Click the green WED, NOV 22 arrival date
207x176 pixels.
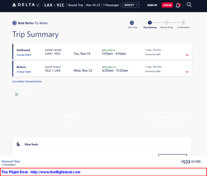click(109, 67)
